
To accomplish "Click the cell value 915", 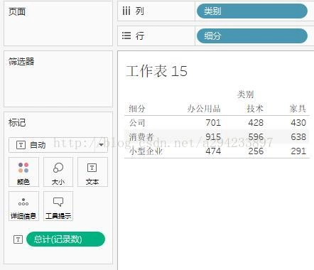I will pyautogui.click(x=213, y=137).
